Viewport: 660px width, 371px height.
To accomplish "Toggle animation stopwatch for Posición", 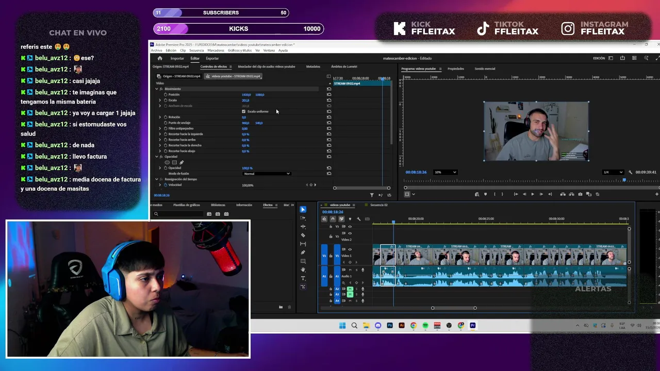I will click(166, 95).
